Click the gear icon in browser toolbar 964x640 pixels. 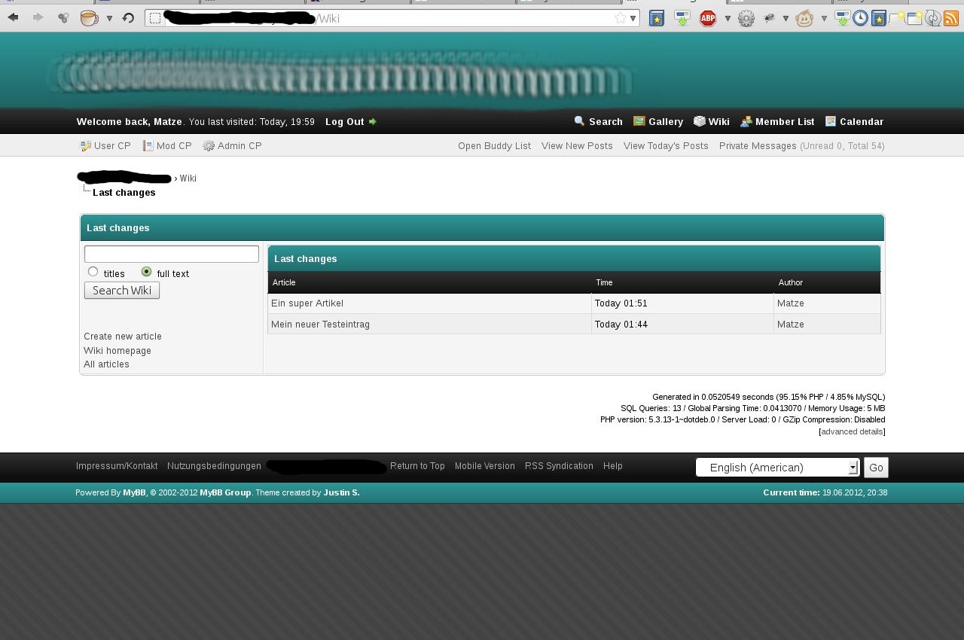point(746,18)
